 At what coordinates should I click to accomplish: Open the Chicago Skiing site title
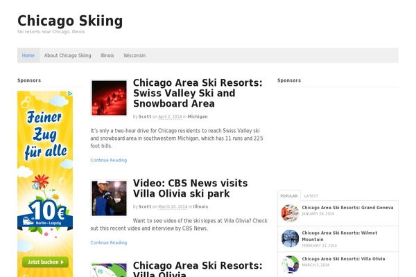(x=70, y=21)
